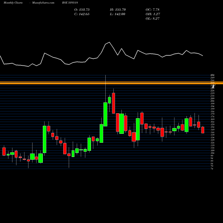Click the close value "C: 142.65"

coord(82,14)
